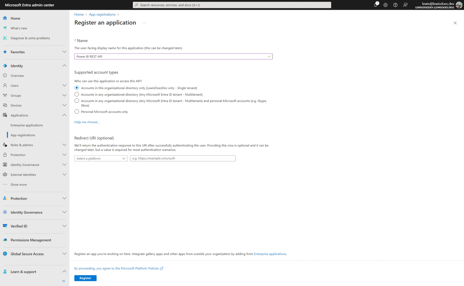The image size is (464, 286).
Task: Open the Select a platform dropdown
Action: click(x=101, y=158)
